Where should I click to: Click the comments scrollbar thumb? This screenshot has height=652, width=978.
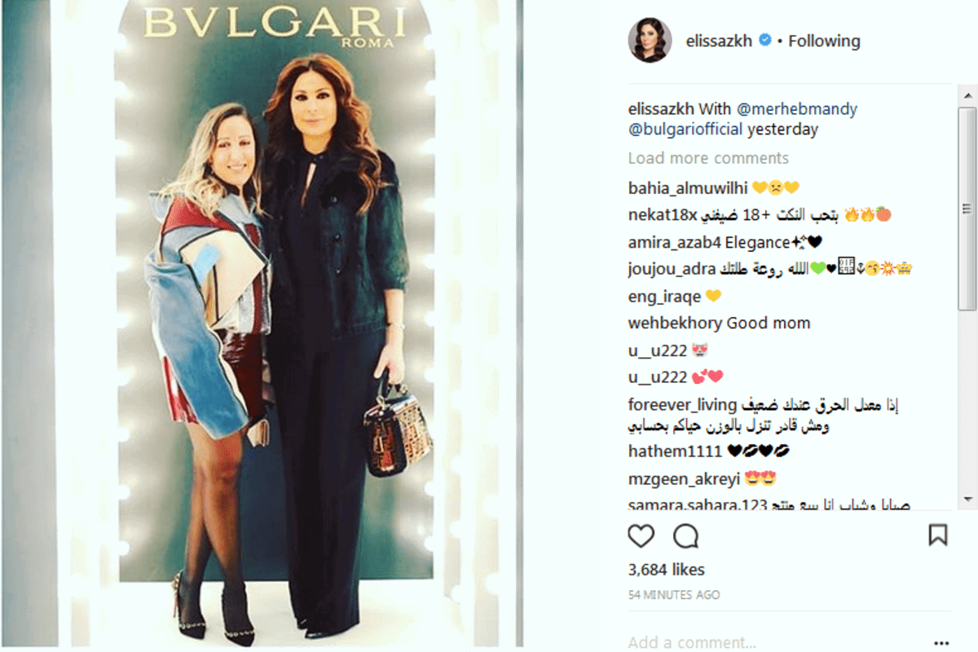click(967, 207)
